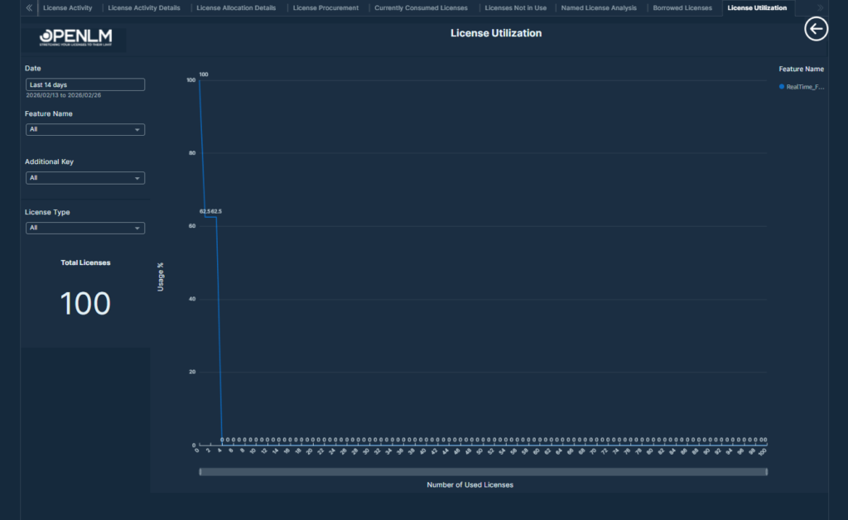848x520 pixels.
Task: Open Currently Consumed Licenses tab
Action: point(421,8)
